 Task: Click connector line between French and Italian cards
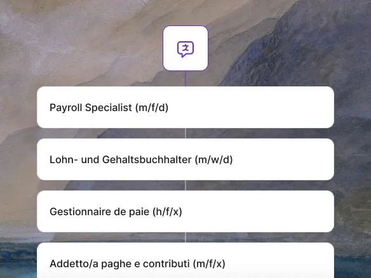[x=185, y=237]
